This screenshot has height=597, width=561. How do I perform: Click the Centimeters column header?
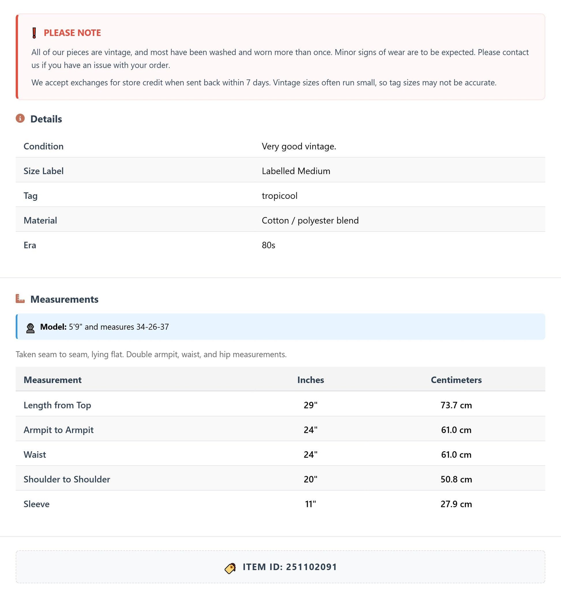[x=456, y=380]
